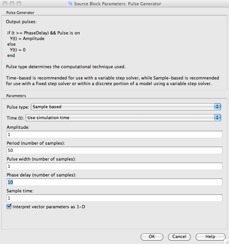Viewport: 229px width, 244px height.
Task: Click the dialog title bar text
Action: click(x=118, y=4)
